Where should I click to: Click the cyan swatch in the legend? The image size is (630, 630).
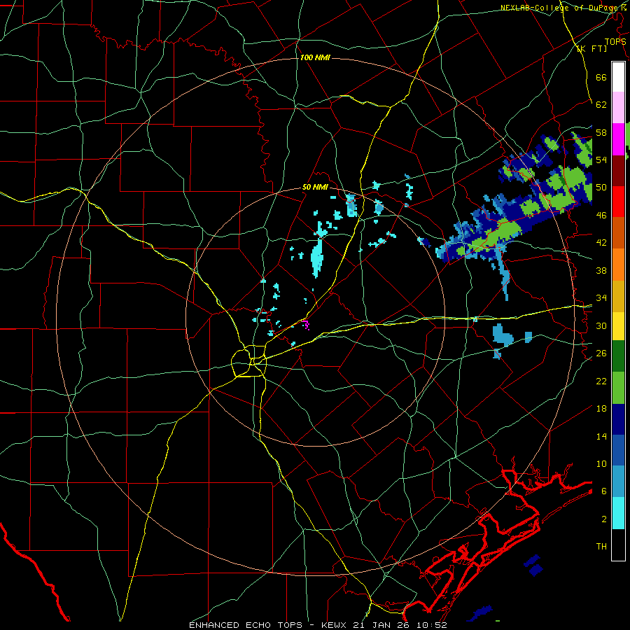[618, 513]
